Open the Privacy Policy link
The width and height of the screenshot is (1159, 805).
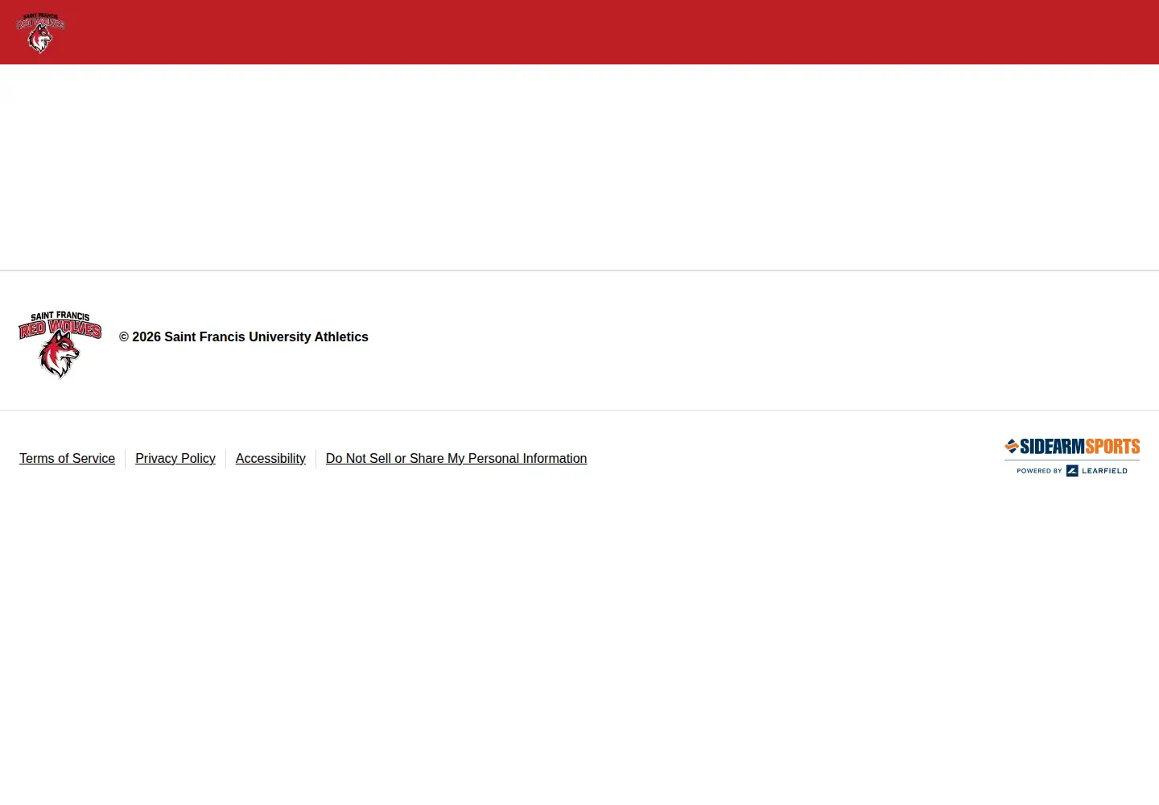pos(175,459)
